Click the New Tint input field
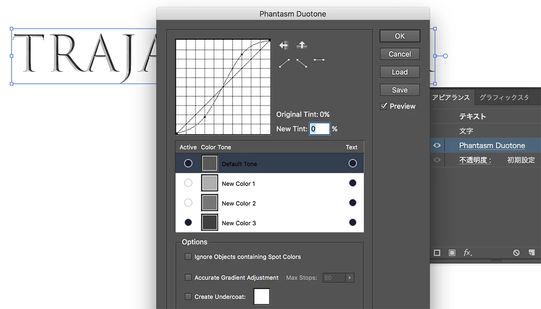Viewport: 541px width, 309px height. [x=320, y=128]
